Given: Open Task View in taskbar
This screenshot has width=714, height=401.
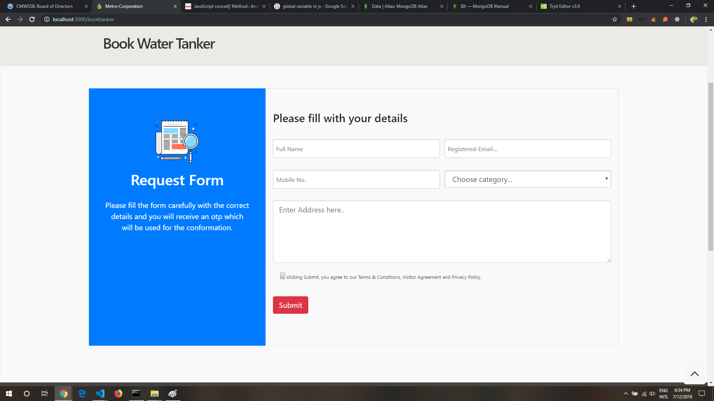Looking at the screenshot, I should [45, 394].
